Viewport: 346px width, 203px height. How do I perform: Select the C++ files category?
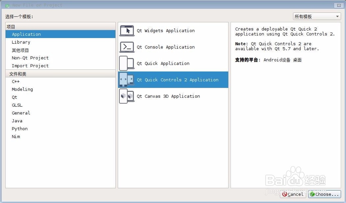click(61, 81)
